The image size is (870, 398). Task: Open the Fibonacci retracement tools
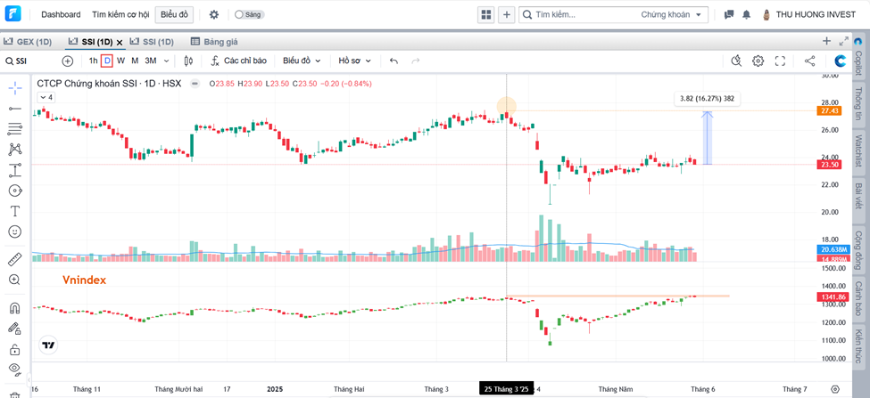coord(15,129)
